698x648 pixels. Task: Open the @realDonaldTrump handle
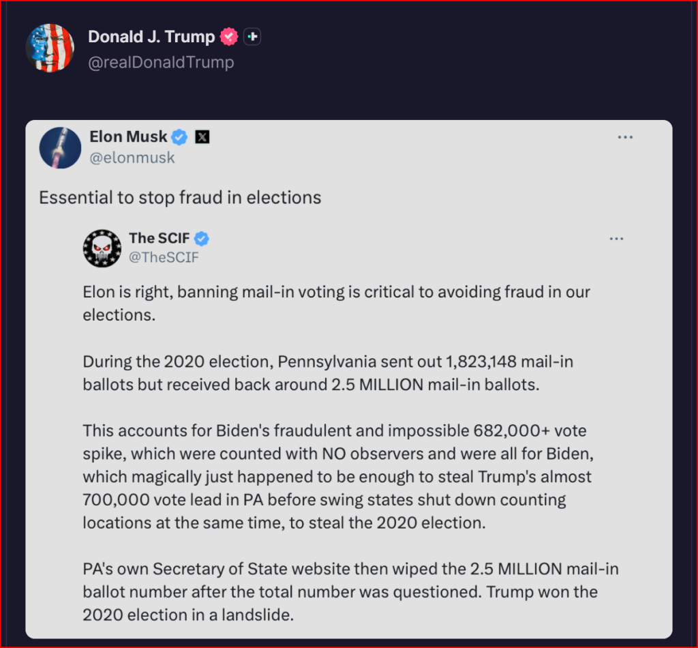(x=161, y=62)
